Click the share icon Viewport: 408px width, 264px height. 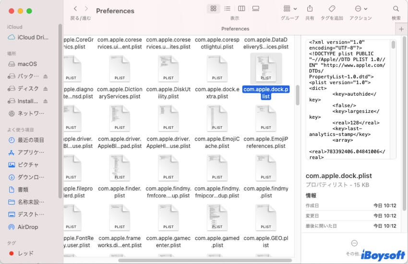click(x=310, y=9)
